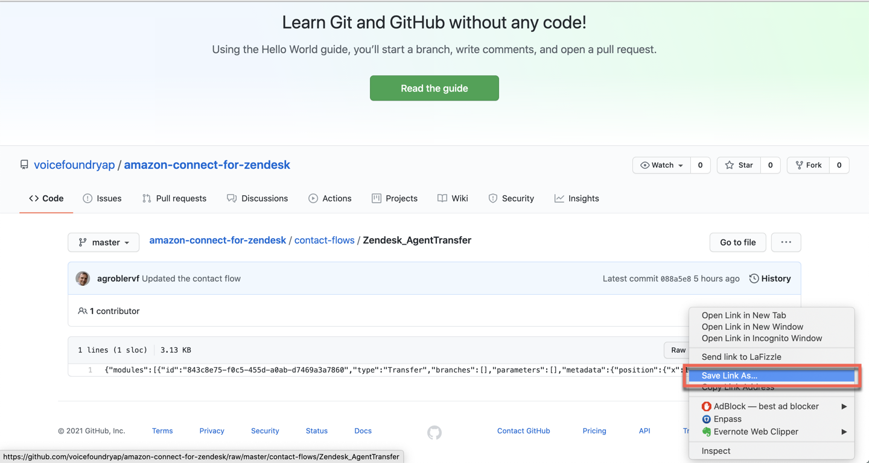The image size is (869, 463).
Task: Expand the Evernote Web Clipper submenu
Action: click(x=844, y=432)
